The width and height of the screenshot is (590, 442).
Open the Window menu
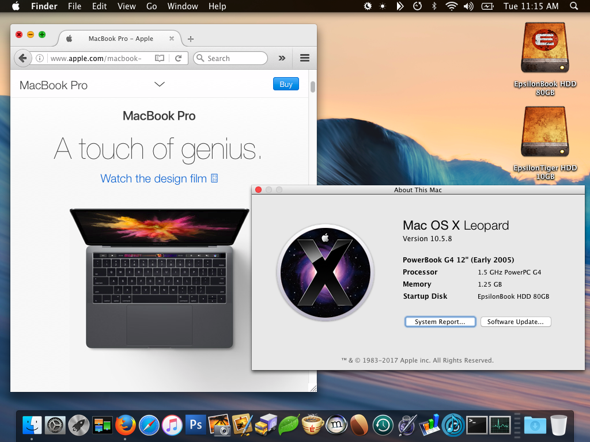(183, 6)
